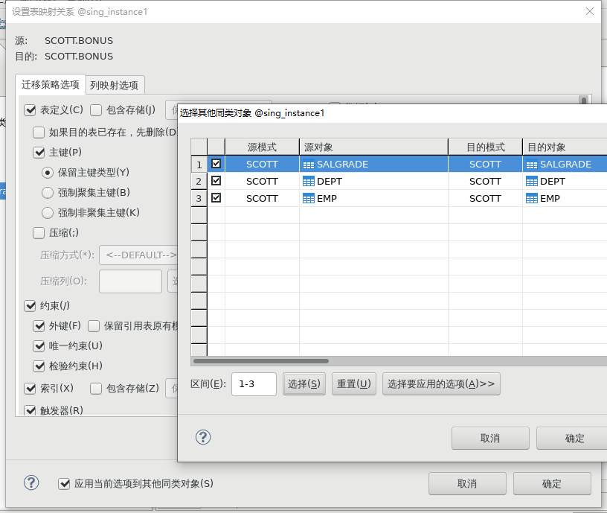The width and height of the screenshot is (607, 513).
Task: Click SALGRADE table icon in destination object column
Action: point(532,165)
